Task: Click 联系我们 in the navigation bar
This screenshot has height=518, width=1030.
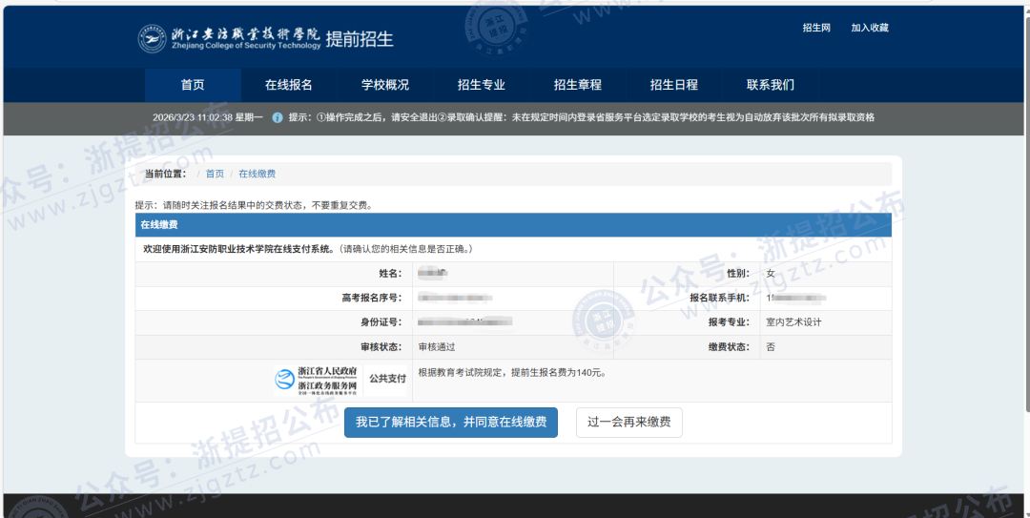Action: click(x=771, y=85)
